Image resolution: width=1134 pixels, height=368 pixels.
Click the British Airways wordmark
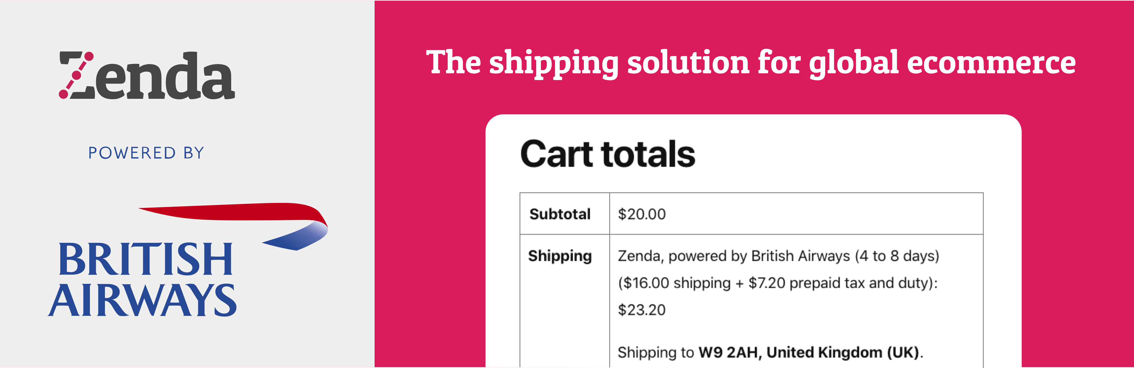[142, 279]
